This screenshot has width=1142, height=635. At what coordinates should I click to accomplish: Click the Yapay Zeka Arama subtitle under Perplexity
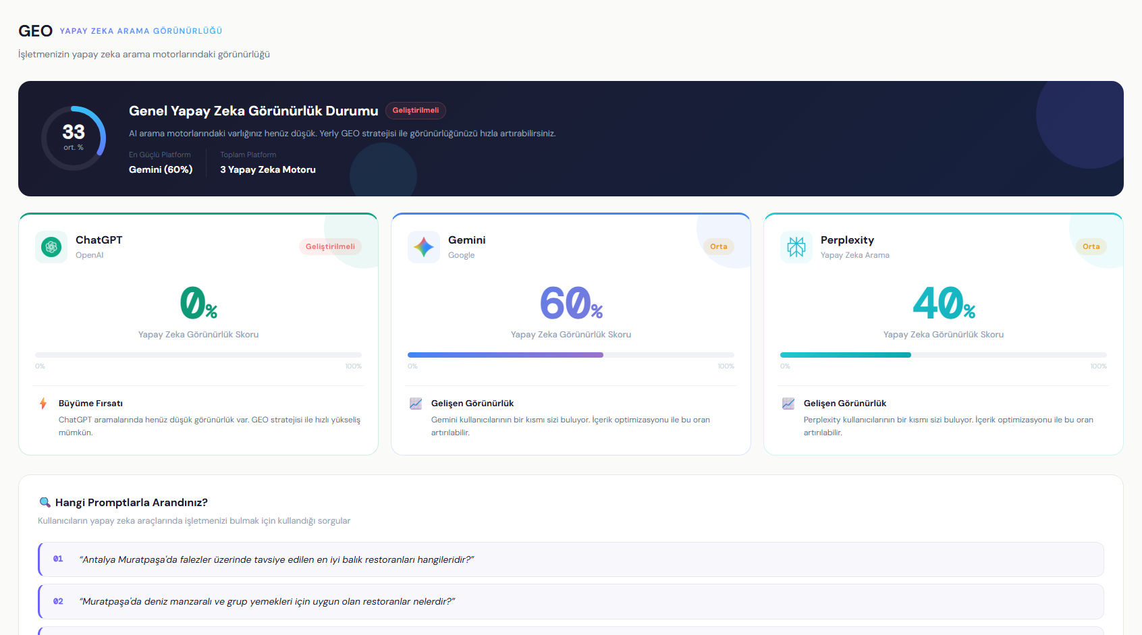coord(855,255)
